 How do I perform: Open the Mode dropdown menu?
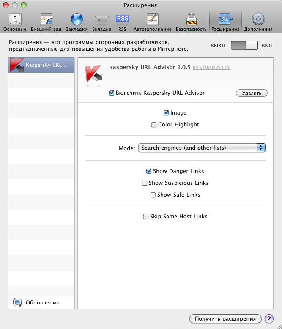click(202, 148)
